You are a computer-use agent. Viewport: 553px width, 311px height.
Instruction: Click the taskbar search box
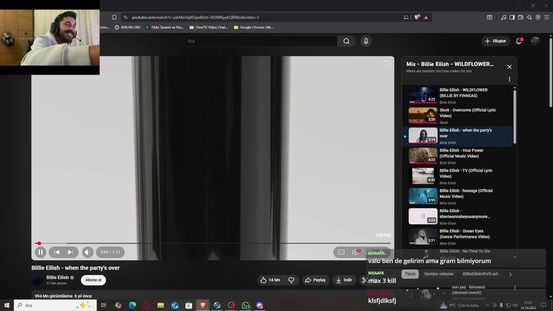55,305
